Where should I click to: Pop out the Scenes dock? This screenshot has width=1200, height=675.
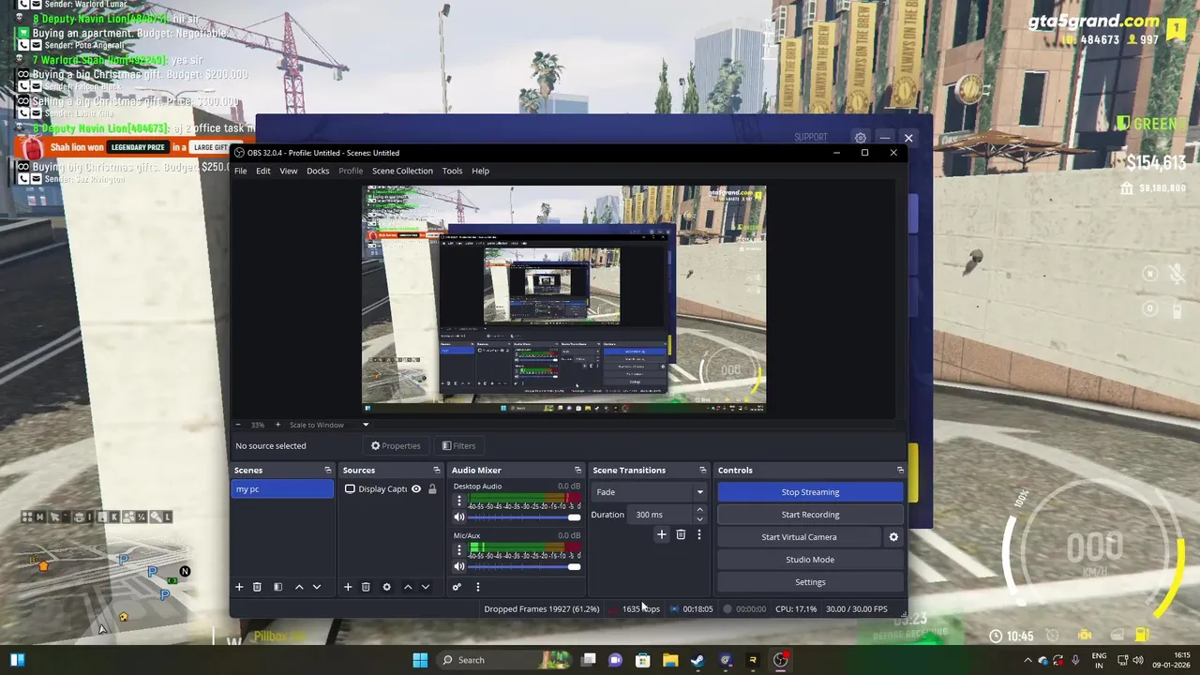[328, 470]
